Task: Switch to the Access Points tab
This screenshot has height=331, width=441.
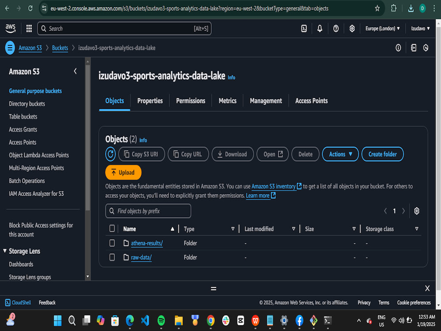Action: [x=311, y=101]
